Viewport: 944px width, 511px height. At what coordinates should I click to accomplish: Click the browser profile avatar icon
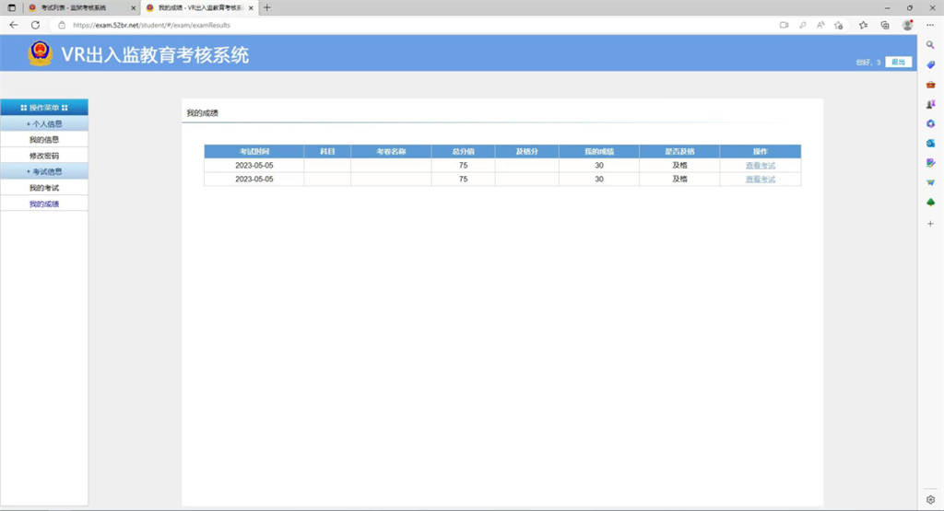point(907,25)
